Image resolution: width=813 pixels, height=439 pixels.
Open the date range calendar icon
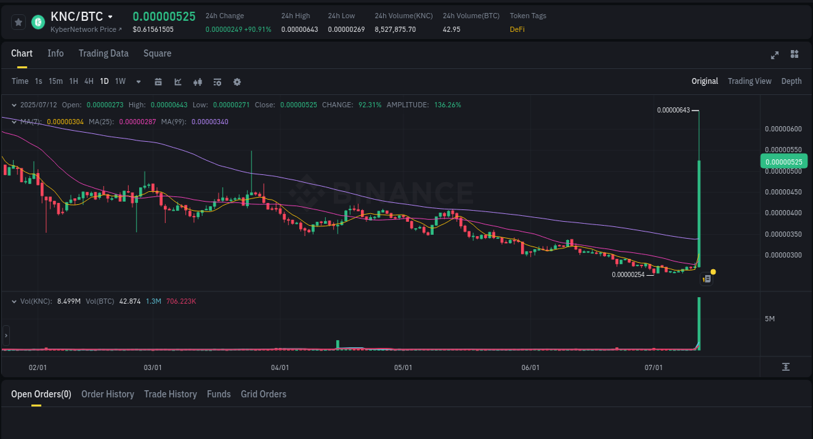tap(158, 82)
